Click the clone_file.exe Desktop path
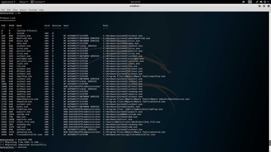Viewport: 271px width, 152px height. [x=131, y=122]
